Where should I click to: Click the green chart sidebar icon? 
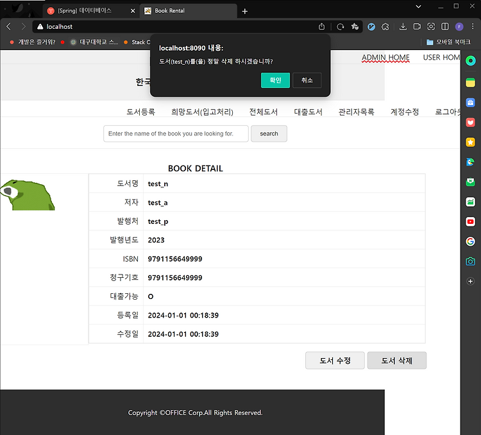(470, 202)
